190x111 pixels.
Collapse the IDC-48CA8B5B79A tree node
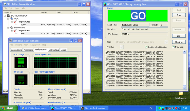[x=5, y=16]
